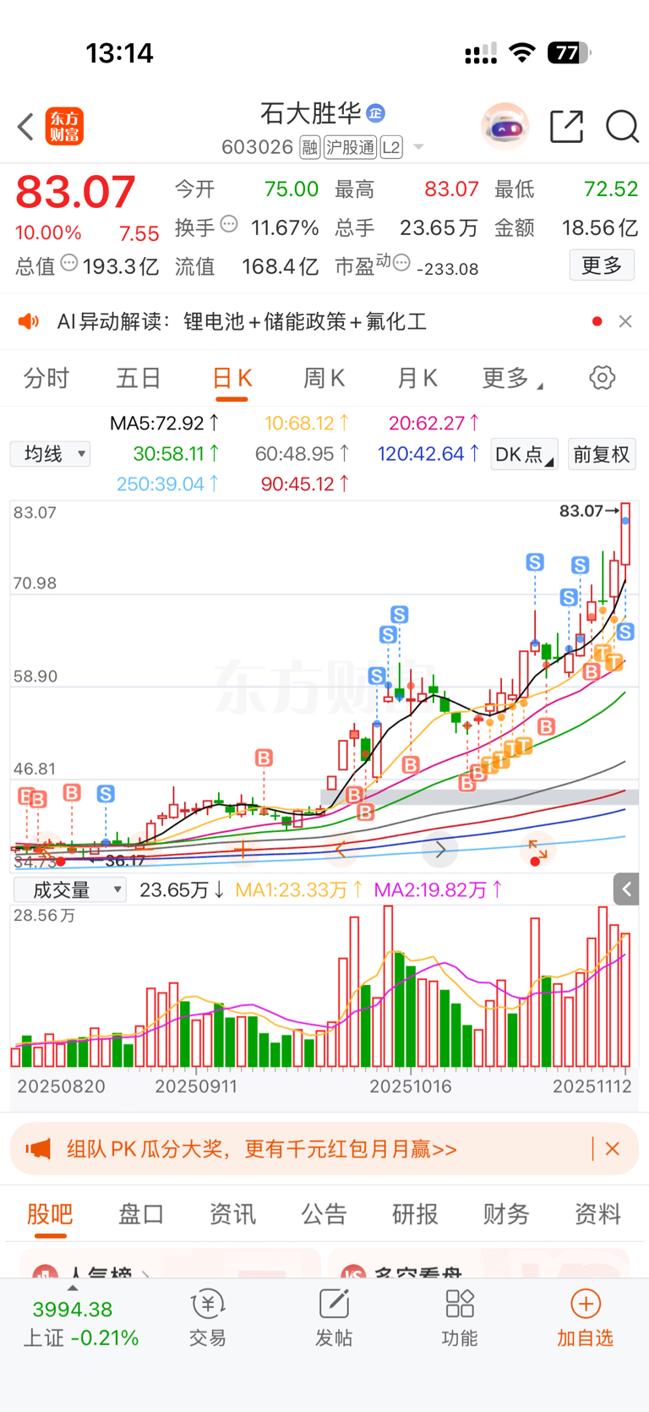
Task: Tap the share icon in header
Action: (566, 127)
